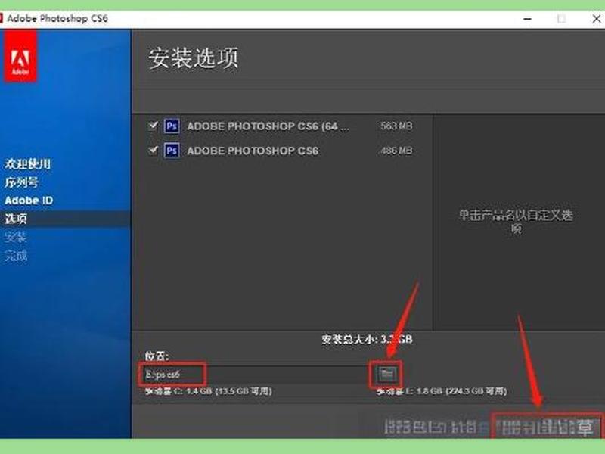Screen dimensions: 605x454
Task: Click the 位置 label above path field
Action: (x=157, y=356)
